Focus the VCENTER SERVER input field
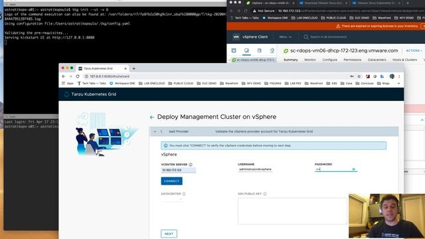Image resolution: width=425 pixels, height=239 pixels. (x=179, y=170)
